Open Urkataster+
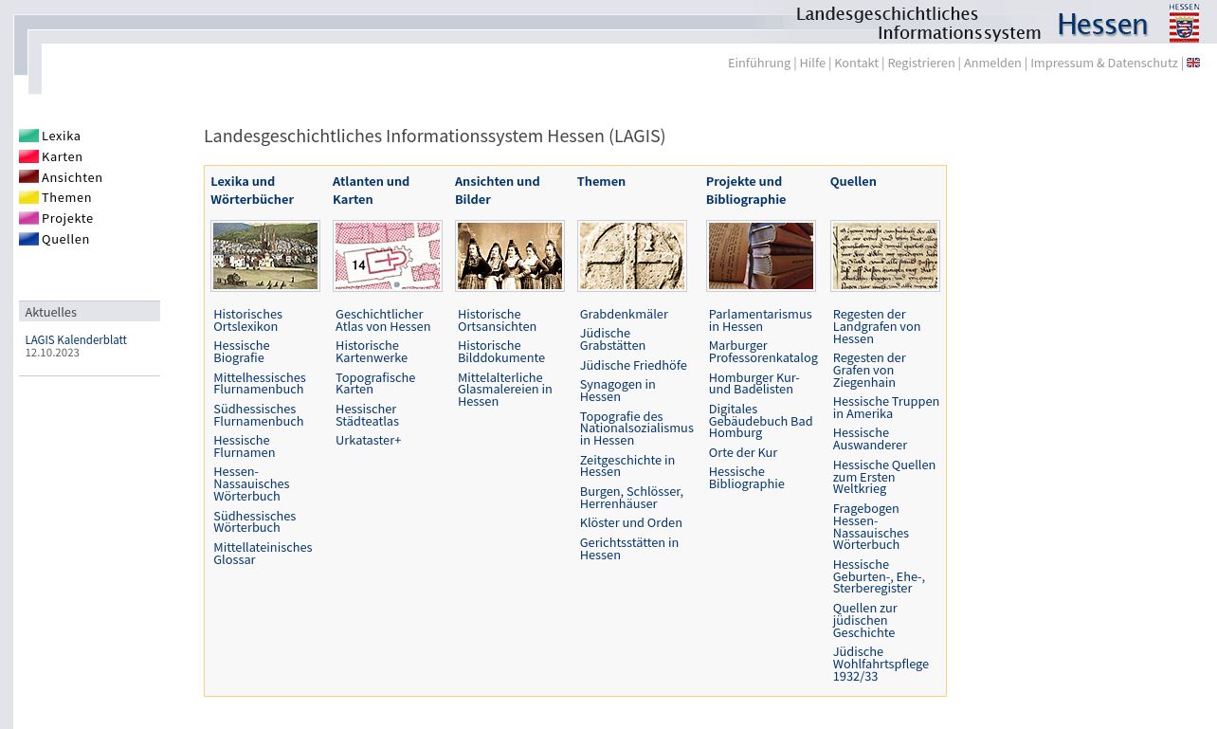Image resolution: width=1217 pixels, height=729 pixels. (x=369, y=440)
